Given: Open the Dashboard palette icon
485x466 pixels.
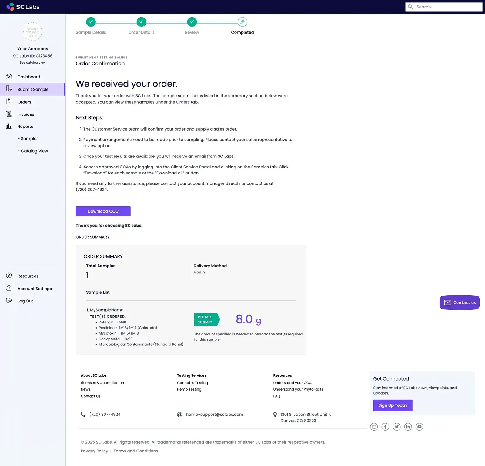Looking at the screenshot, I should (9, 77).
